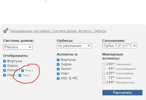Enable the 150° квинконс minor aspect
The image size is (146, 100).
coord(104,64)
